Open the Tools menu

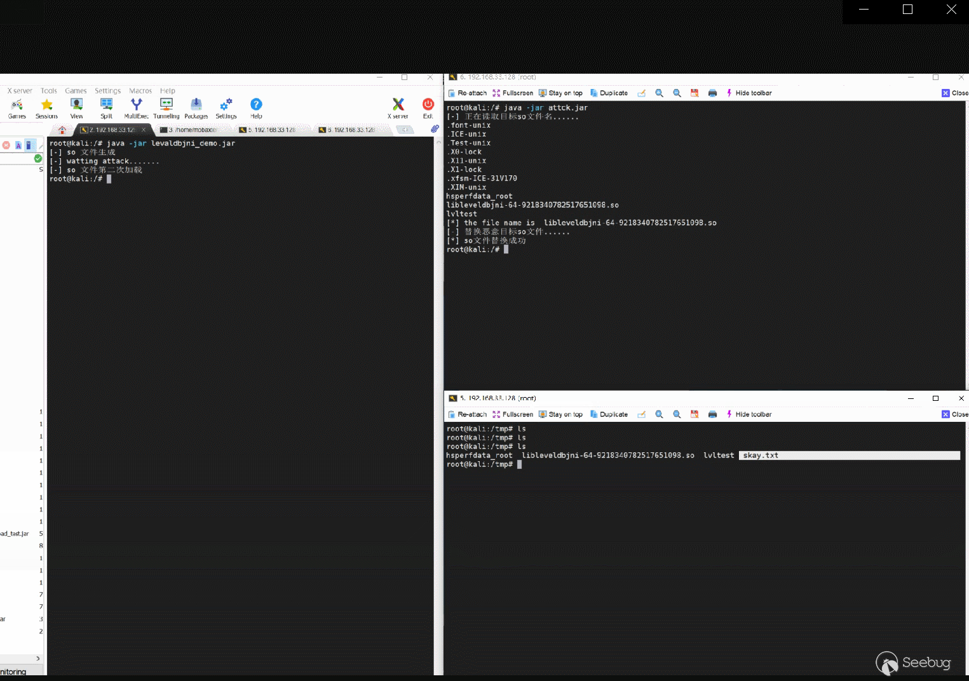tap(49, 91)
